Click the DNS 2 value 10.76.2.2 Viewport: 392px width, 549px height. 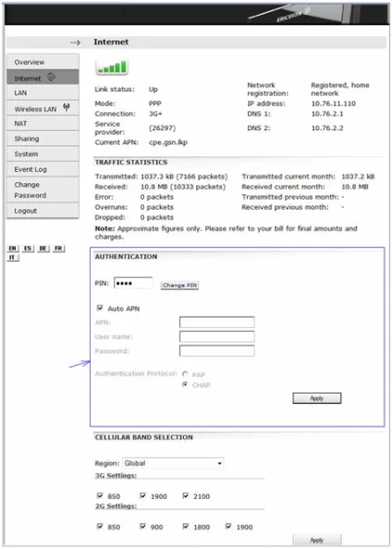coord(327,128)
